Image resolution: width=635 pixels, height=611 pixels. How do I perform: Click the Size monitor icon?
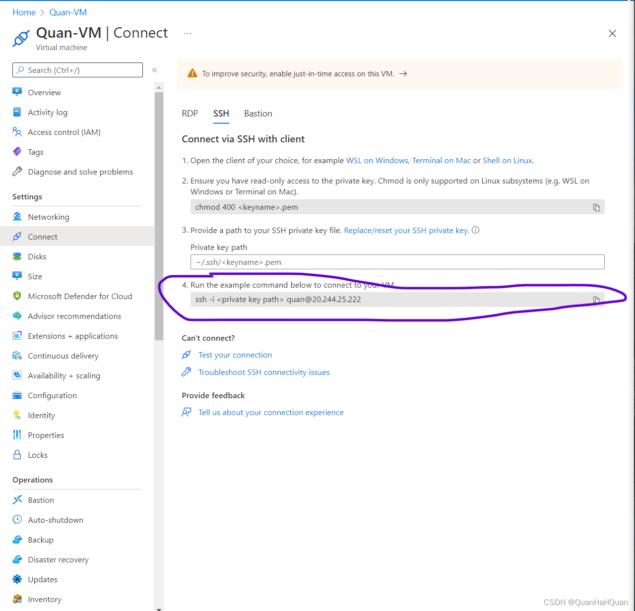click(17, 276)
